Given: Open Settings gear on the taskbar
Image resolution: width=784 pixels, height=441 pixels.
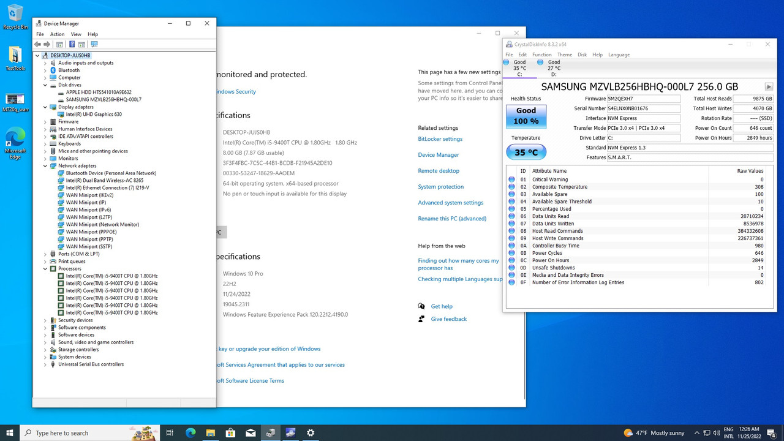Looking at the screenshot, I should tap(311, 432).
